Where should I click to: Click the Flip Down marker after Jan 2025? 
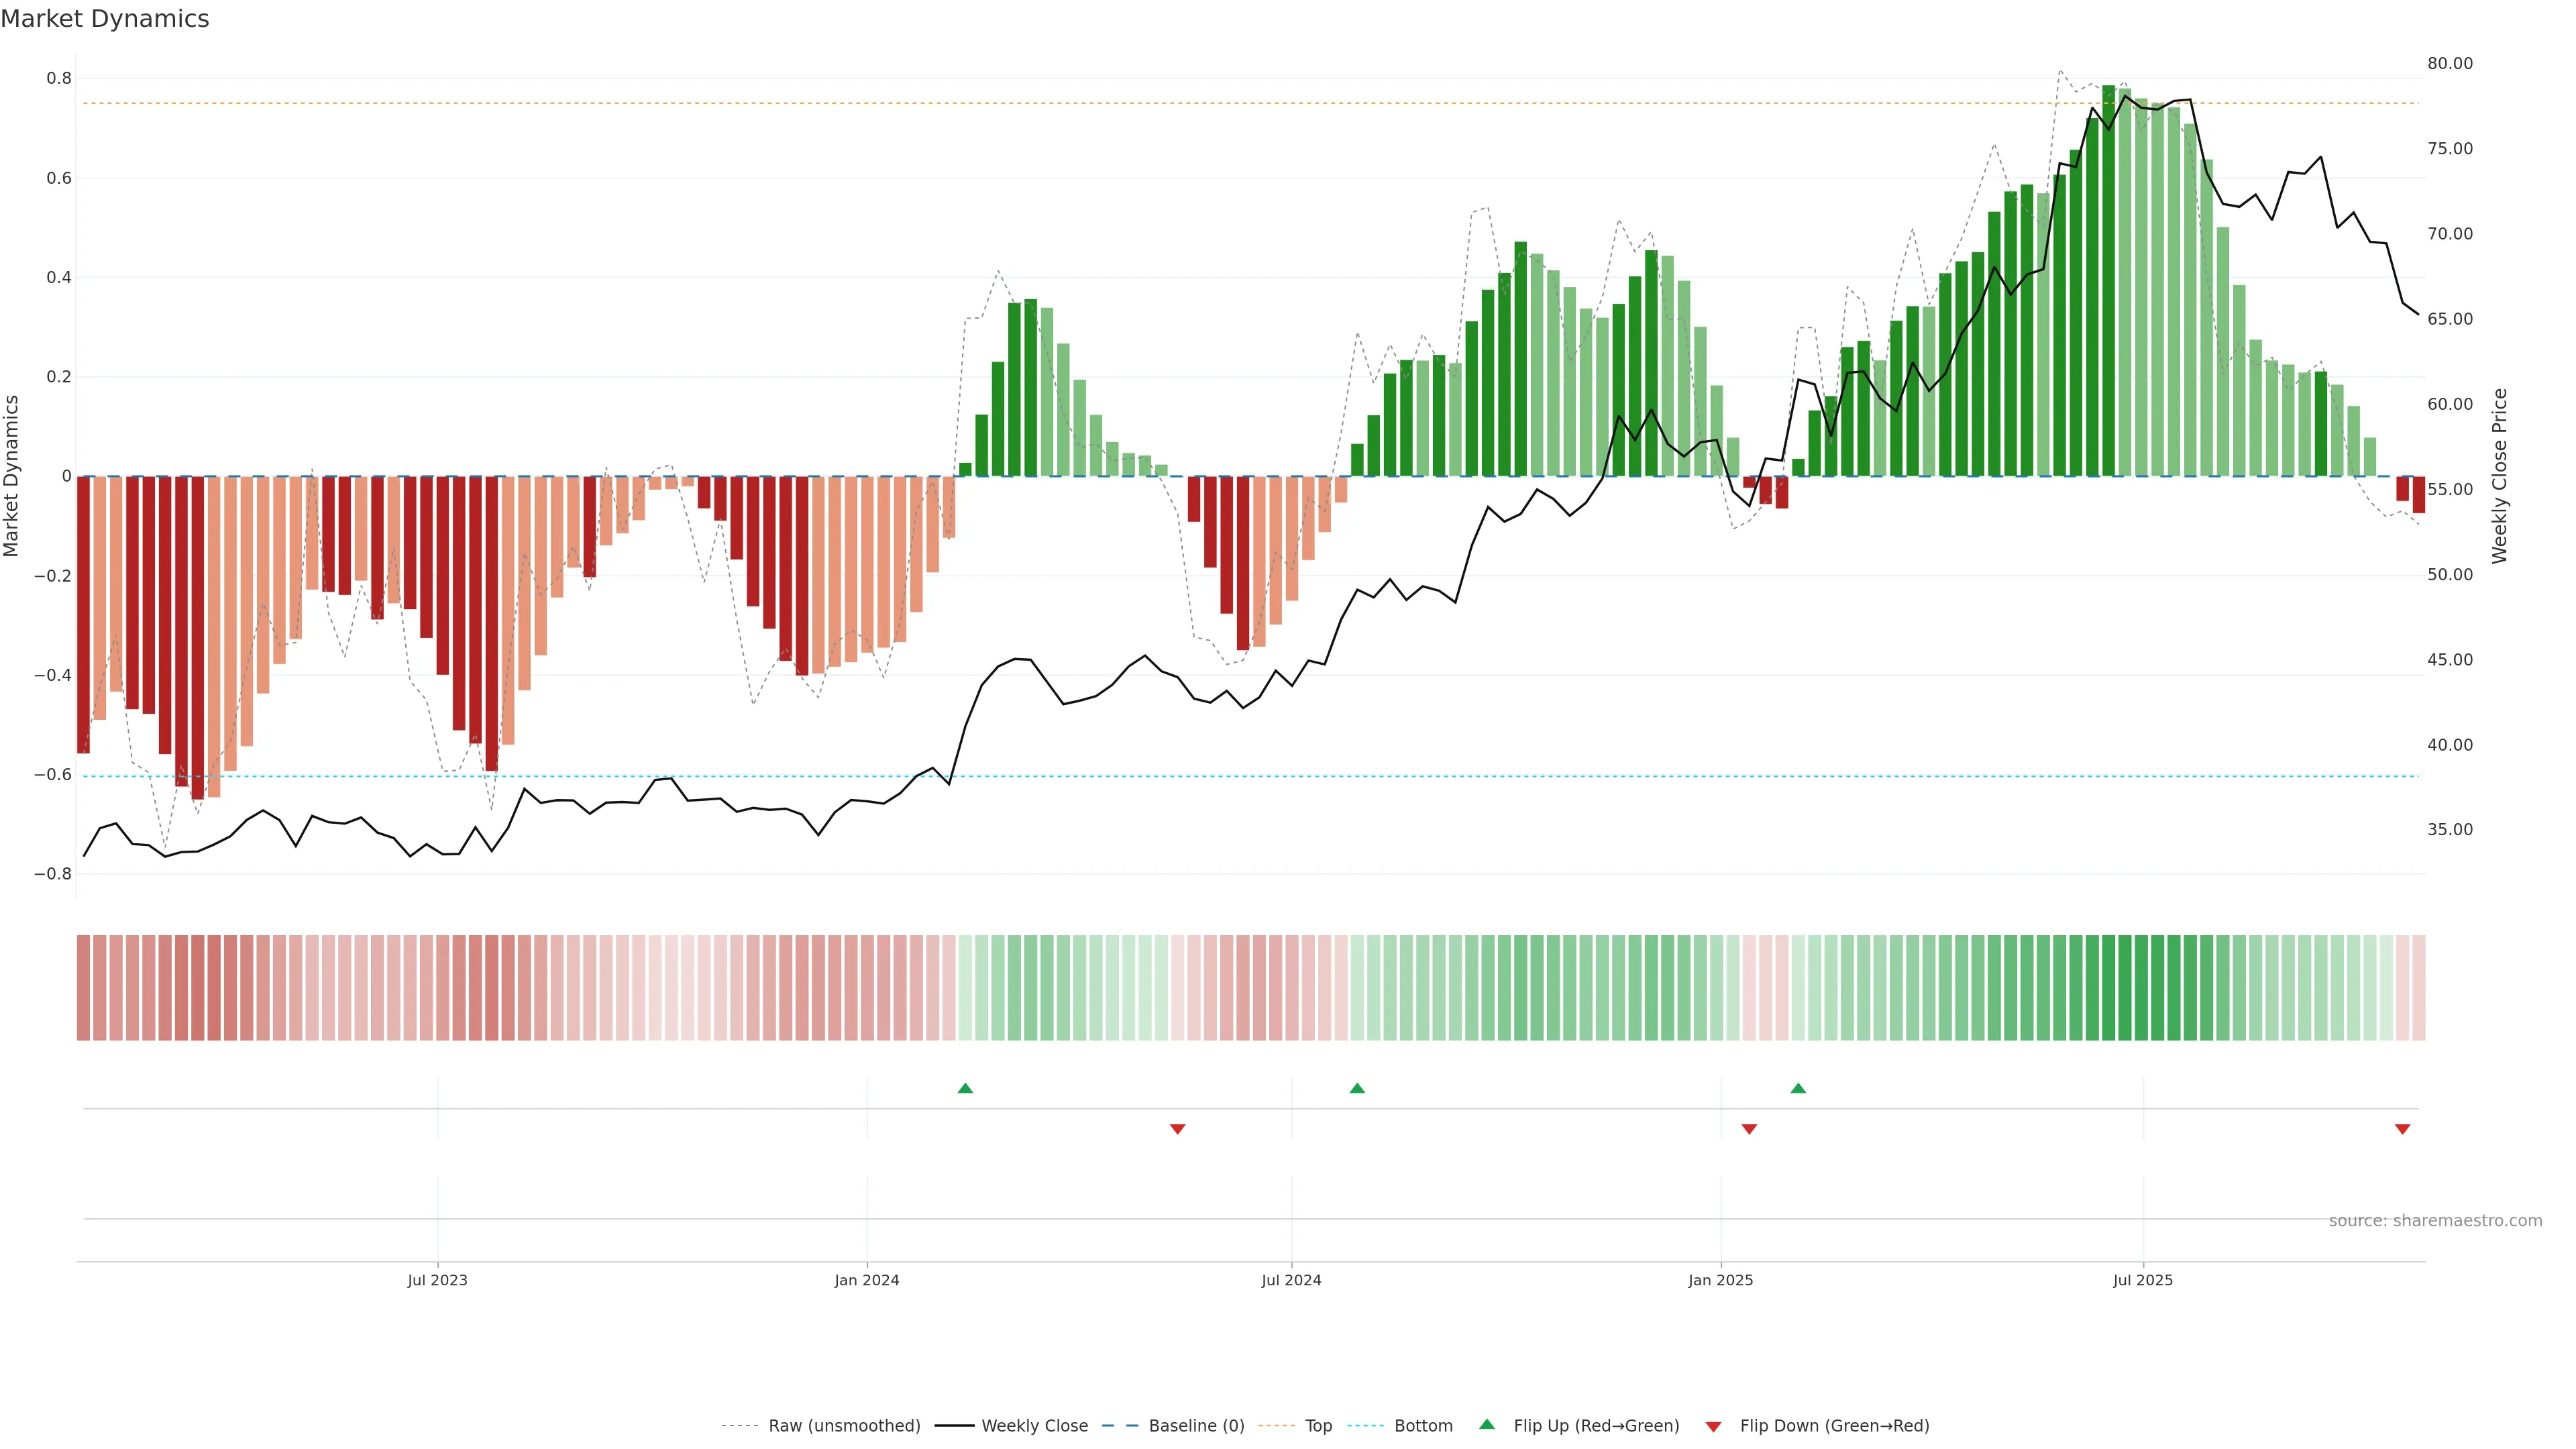click(1749, 1129)
